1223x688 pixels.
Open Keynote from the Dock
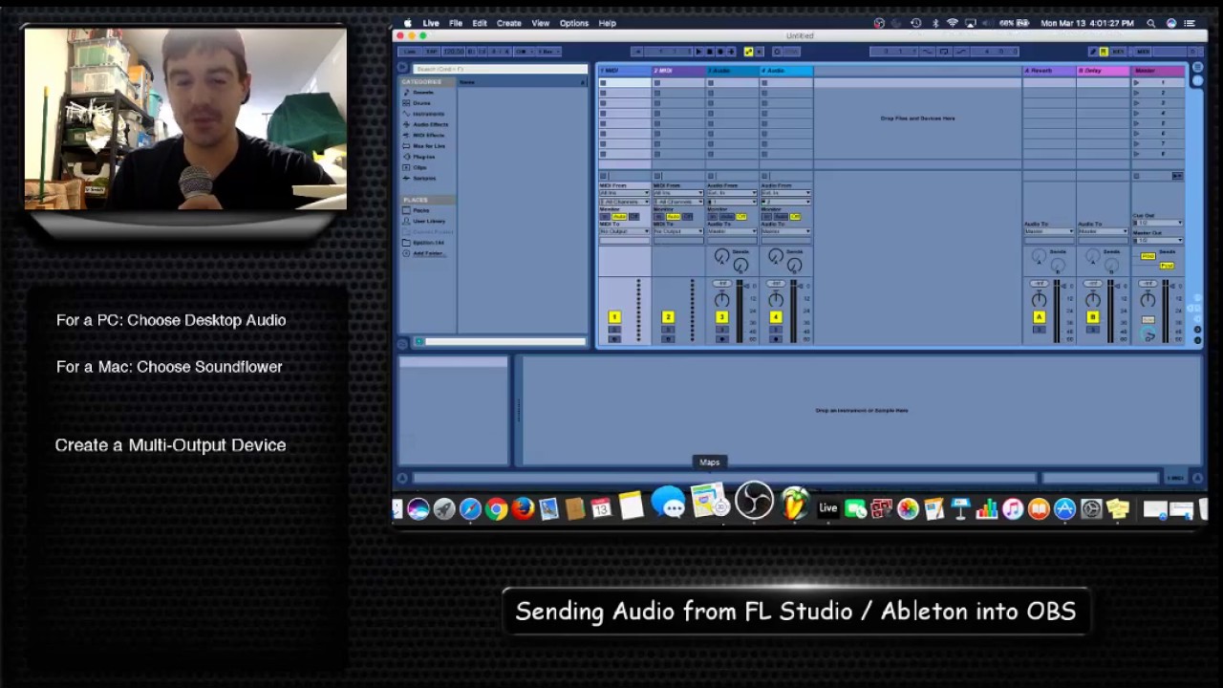[x=960, y=509]
